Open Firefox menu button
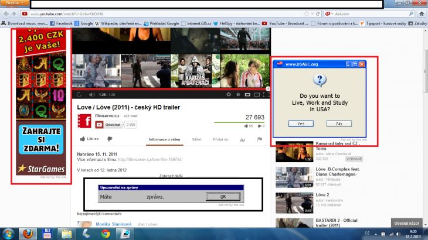Image resolution: width=428 pixels, height=240 pixels. click(x=15, y=3)
